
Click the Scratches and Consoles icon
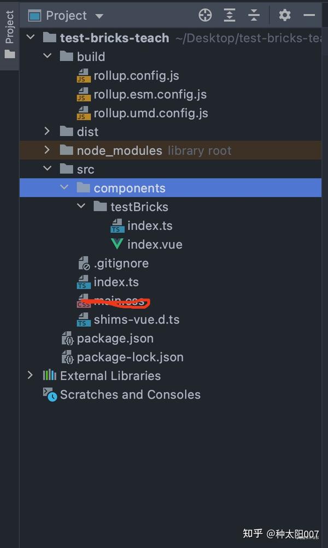50,394
